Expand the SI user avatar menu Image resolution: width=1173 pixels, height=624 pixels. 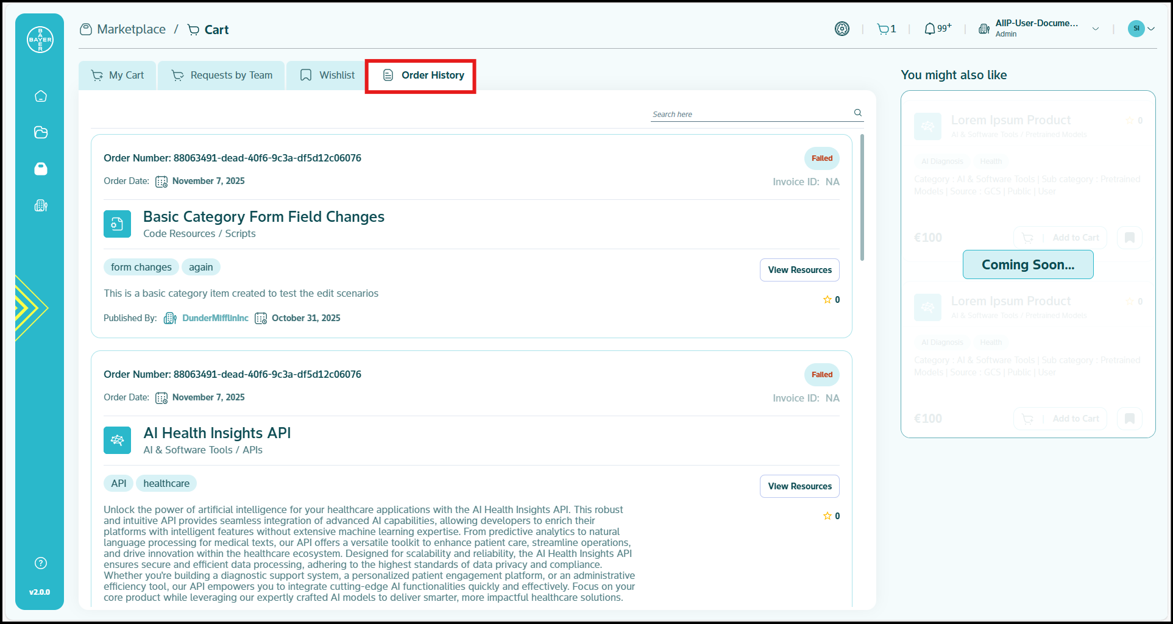1141,29
